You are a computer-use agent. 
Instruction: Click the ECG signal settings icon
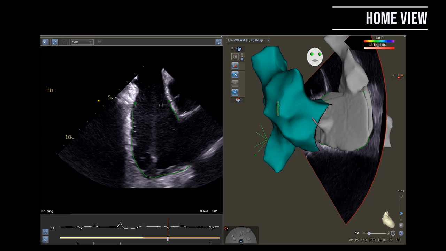pyautogui.click(x=45, y=231)
